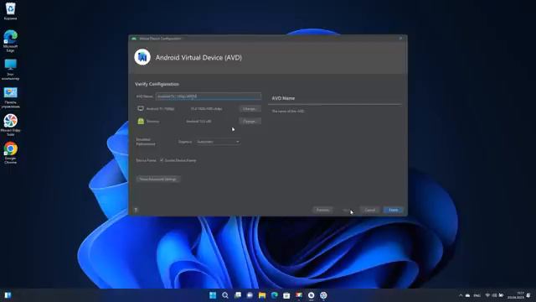Open Control Panel desktop icon

[x=10, y=98]
